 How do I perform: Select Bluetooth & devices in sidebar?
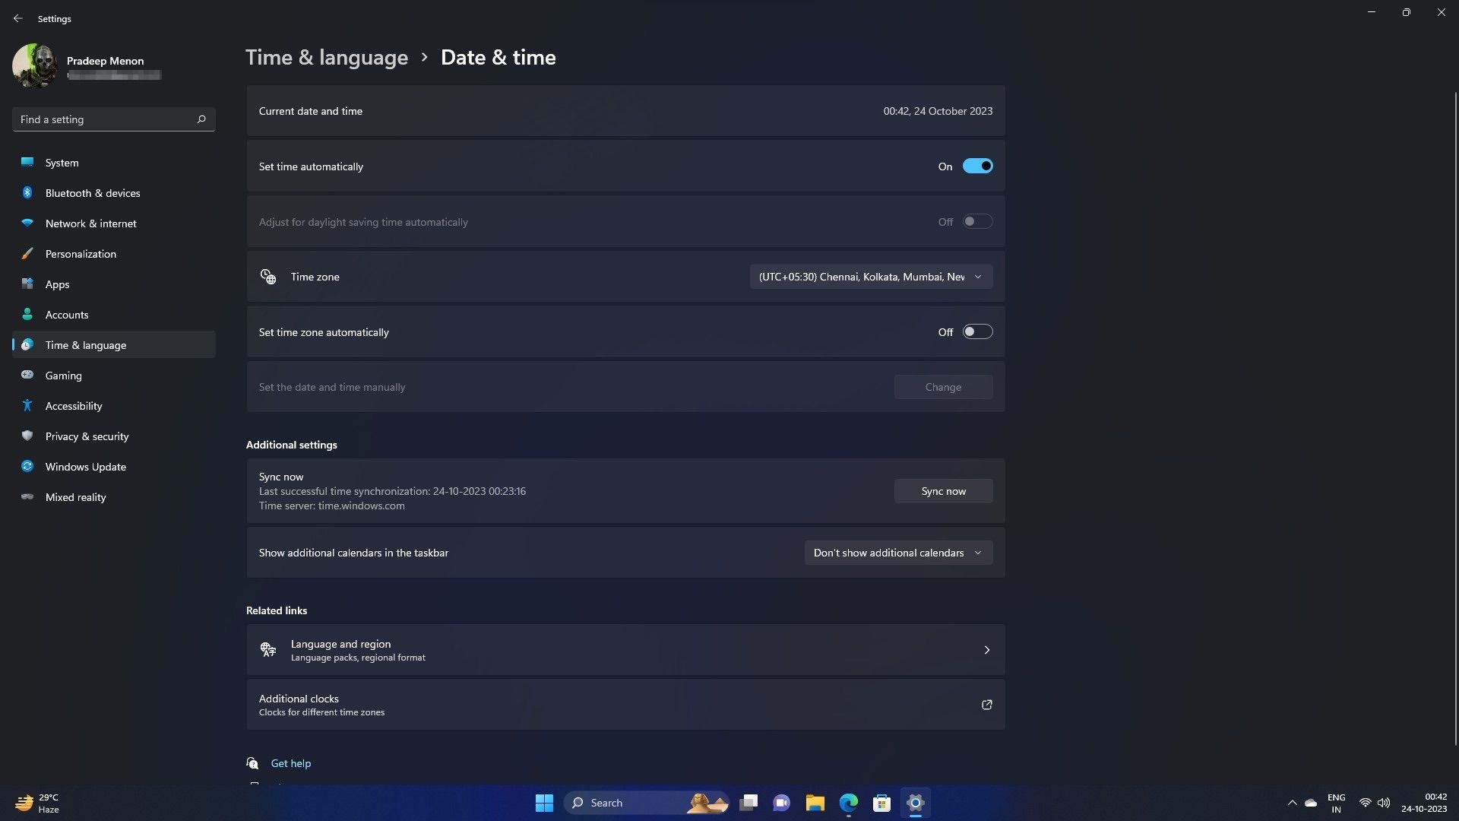point(91,192)
